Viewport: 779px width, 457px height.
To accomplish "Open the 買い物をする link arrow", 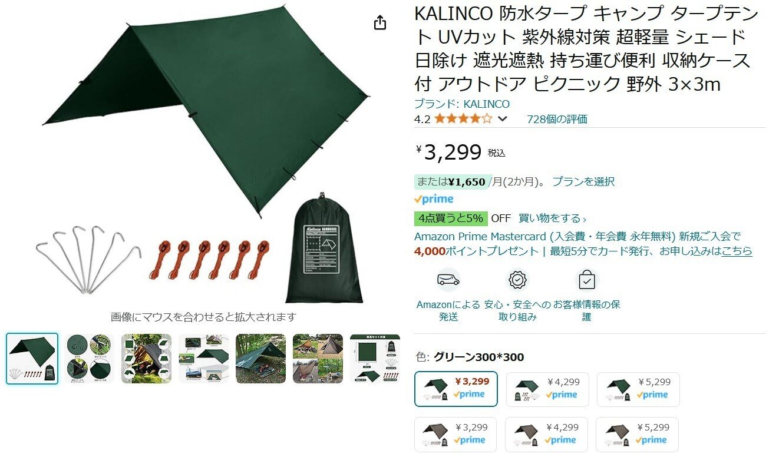I will tap(553, 218).
